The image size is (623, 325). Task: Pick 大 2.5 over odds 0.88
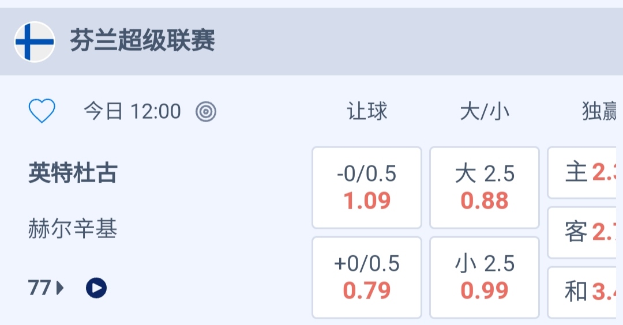[x=485, y=188]
